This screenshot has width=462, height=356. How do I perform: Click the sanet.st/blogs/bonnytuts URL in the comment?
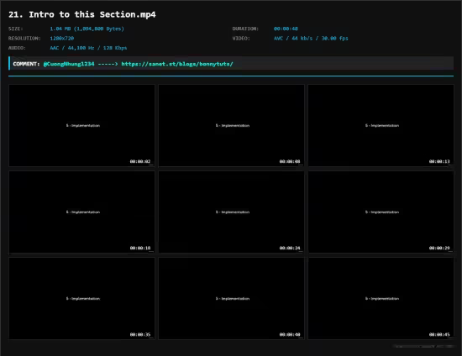point(177,64)
